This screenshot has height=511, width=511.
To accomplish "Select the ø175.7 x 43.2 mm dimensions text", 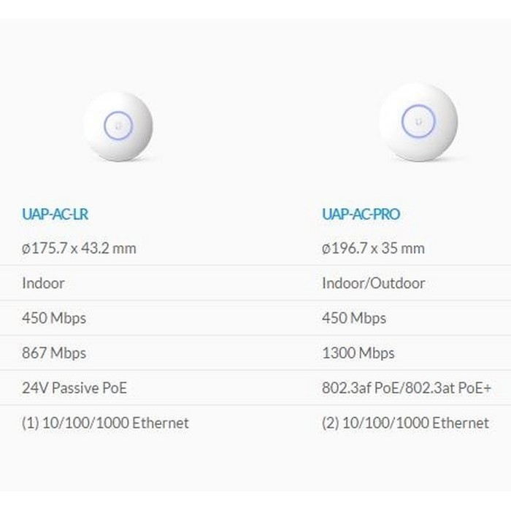I will pyautogui.click(x=79, y=248).
